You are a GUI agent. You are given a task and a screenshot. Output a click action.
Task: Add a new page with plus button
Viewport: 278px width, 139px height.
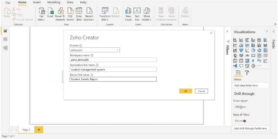click(39, 130)
